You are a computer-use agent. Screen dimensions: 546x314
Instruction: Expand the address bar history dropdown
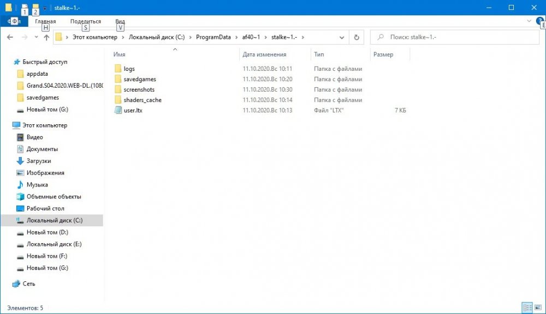click(342, 38)
